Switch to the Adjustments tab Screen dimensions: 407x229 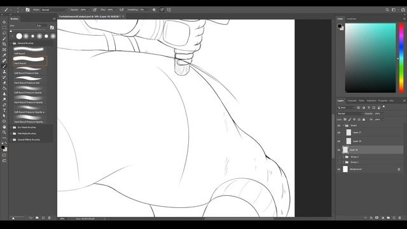point(371,101)
